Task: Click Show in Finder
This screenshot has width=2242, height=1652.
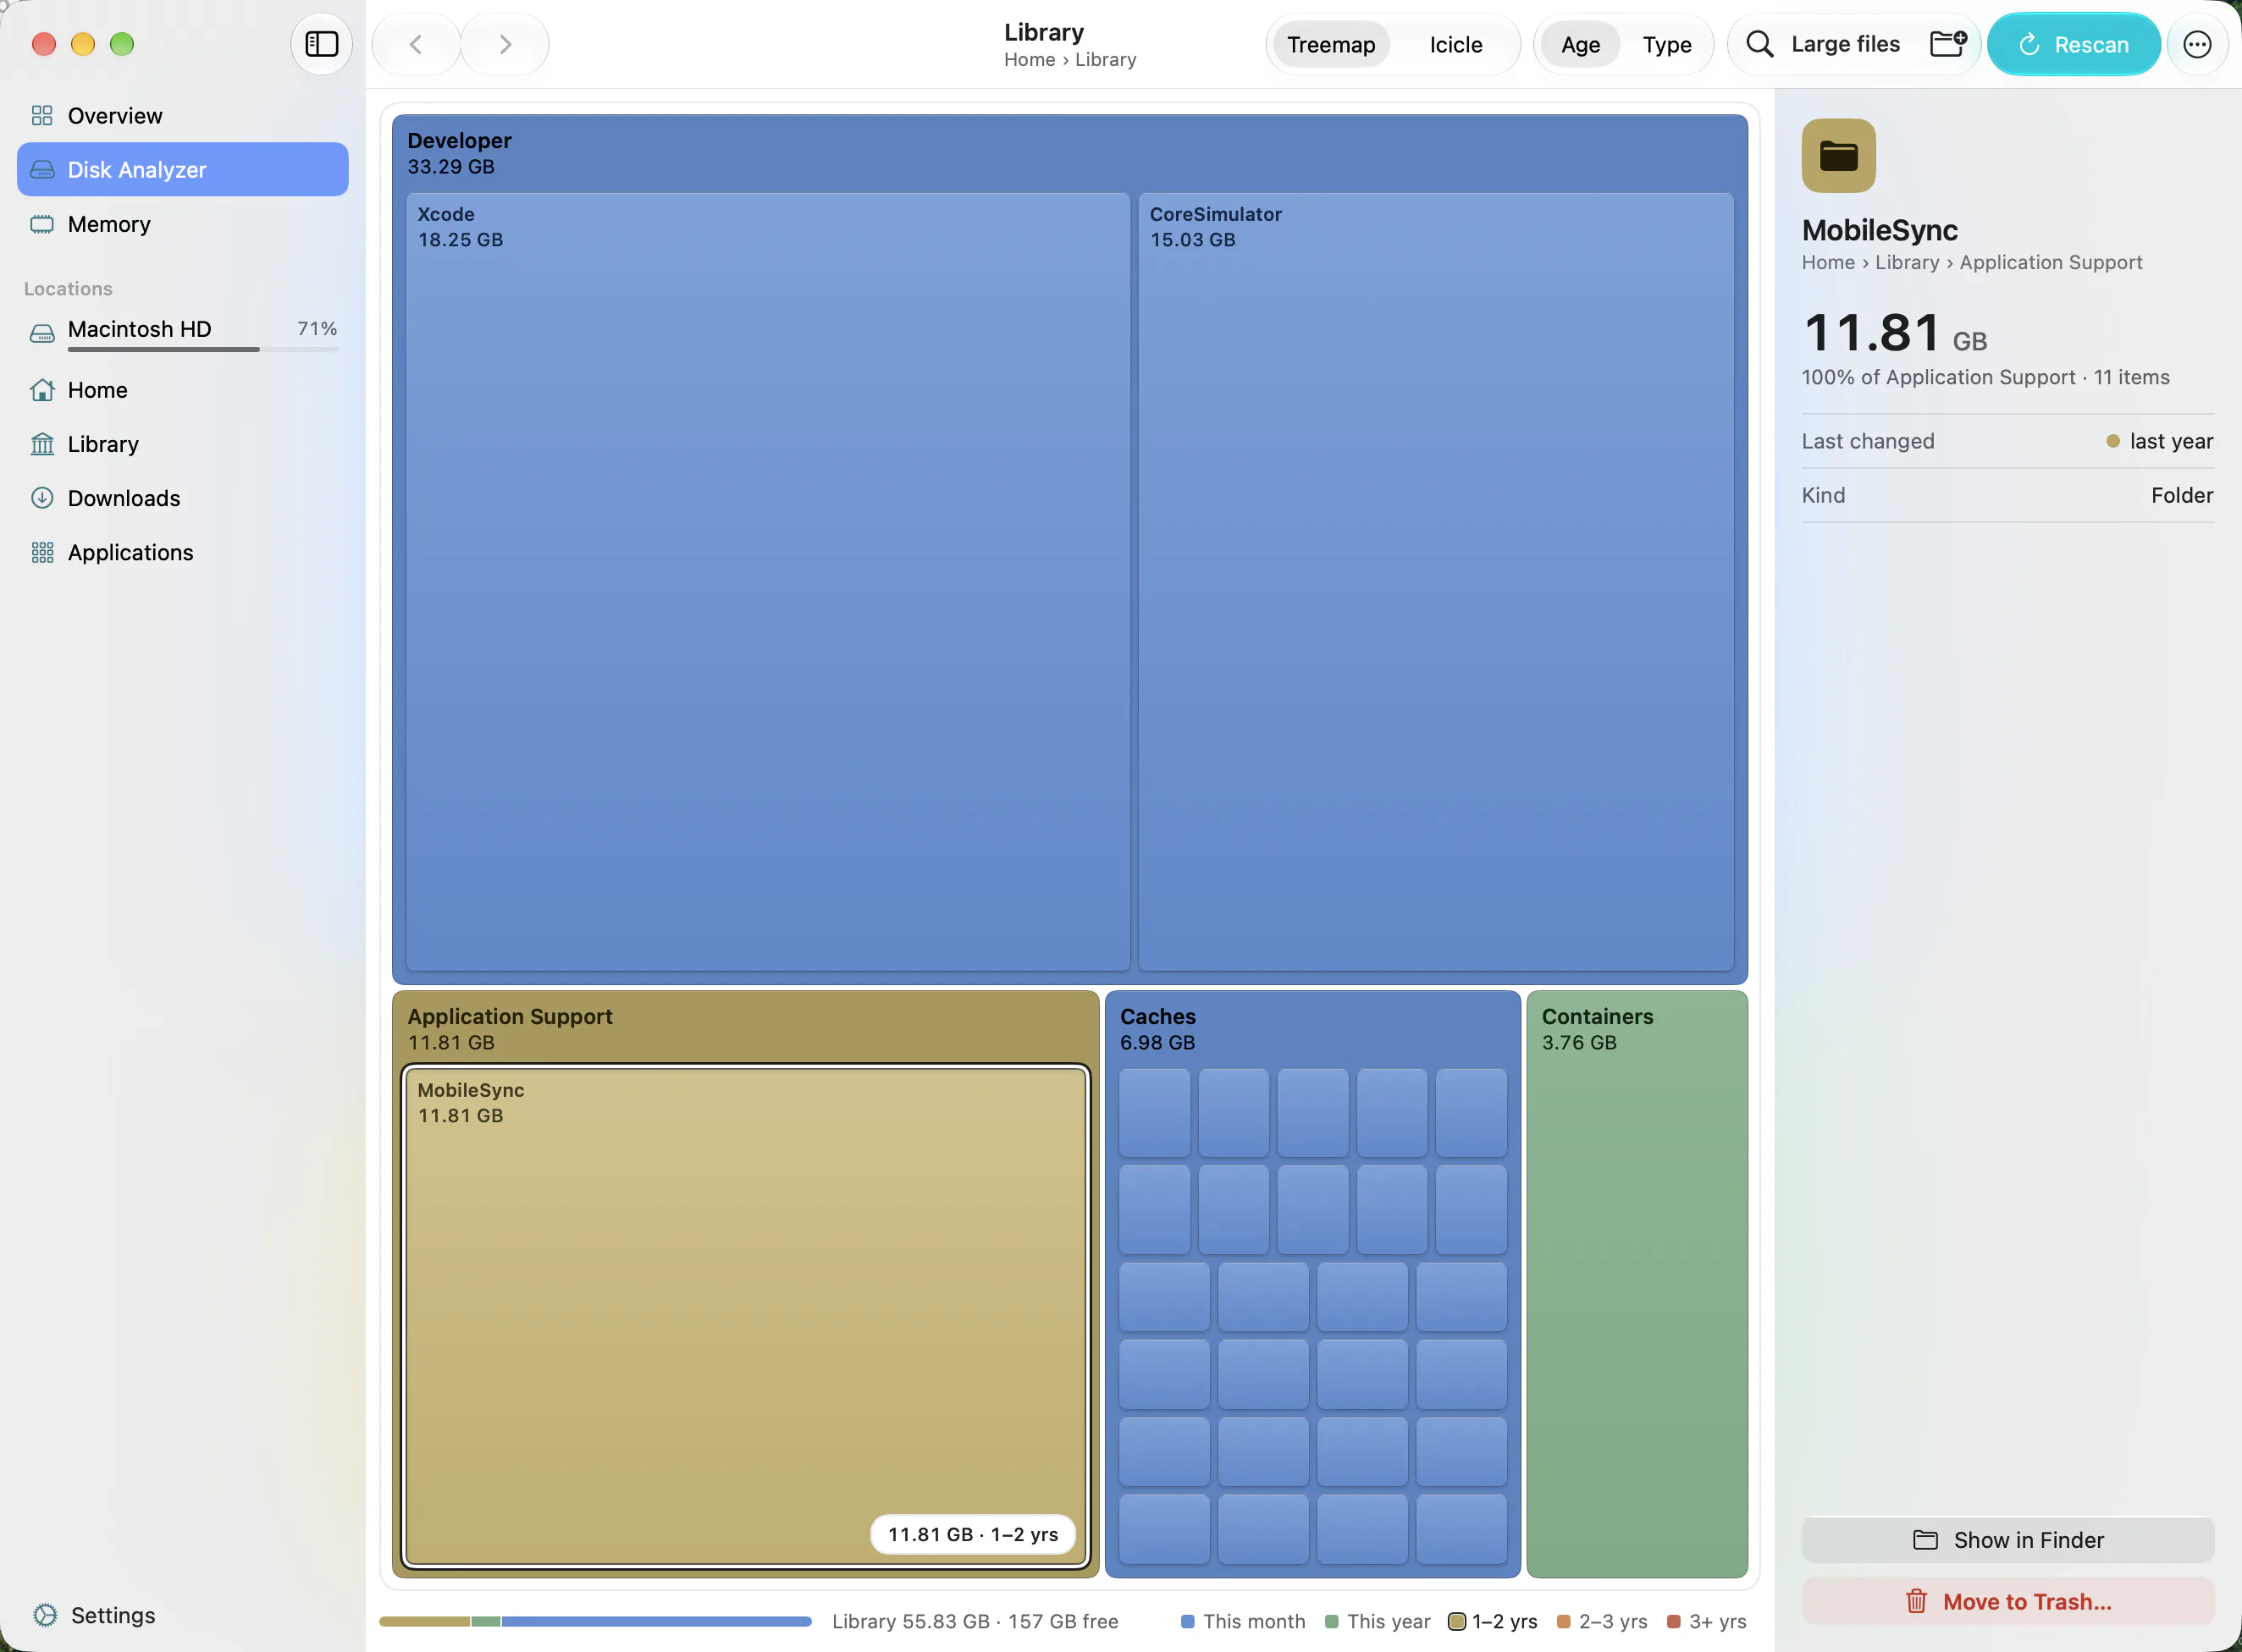Action: point(2007,1540)
